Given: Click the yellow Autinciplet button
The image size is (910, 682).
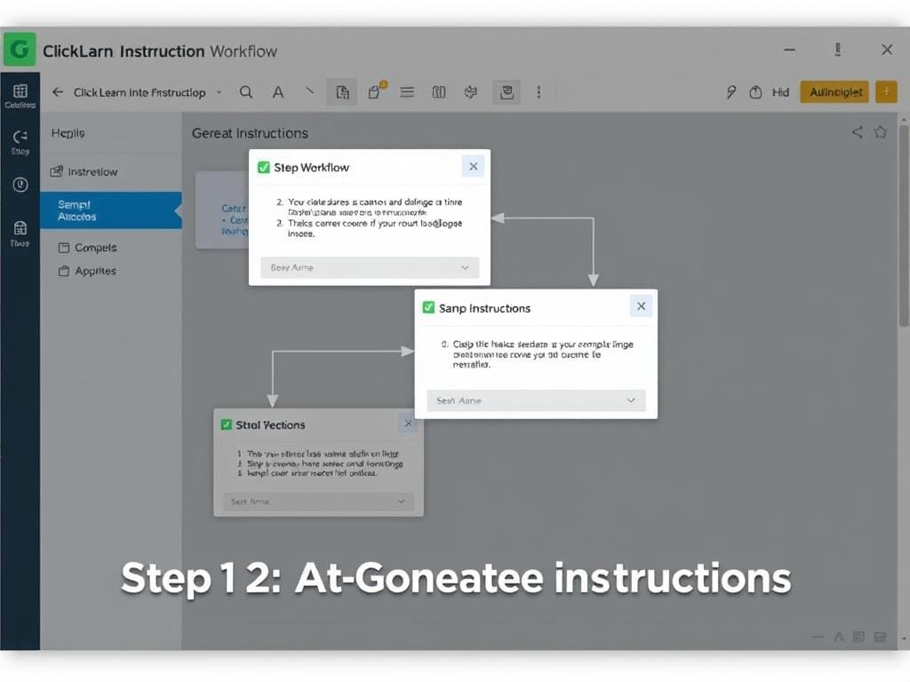Looking at the screenshot, I should (834, 91).
